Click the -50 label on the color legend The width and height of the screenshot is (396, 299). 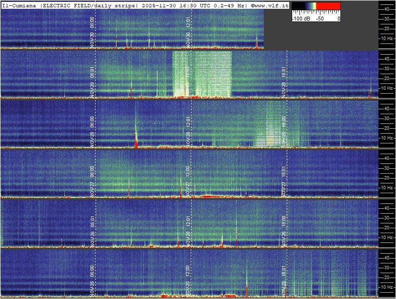tap(320, 19)
